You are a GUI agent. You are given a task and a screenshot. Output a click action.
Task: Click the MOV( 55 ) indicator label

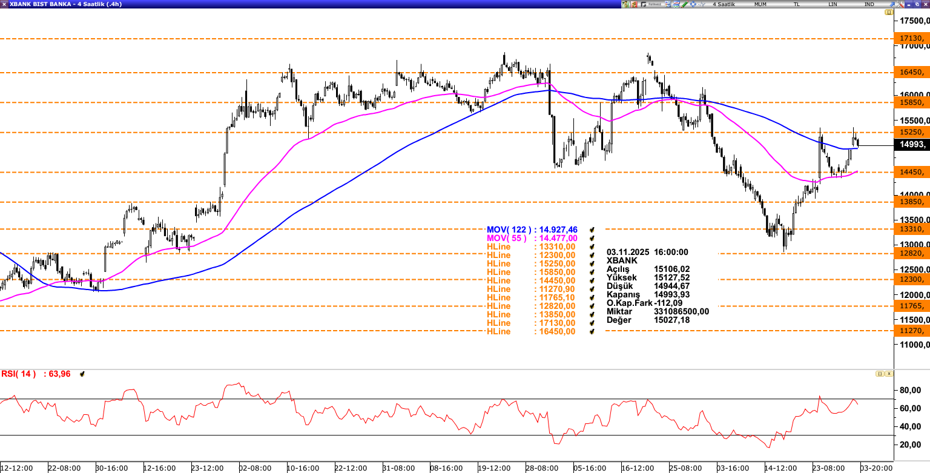tap(507, 239)
